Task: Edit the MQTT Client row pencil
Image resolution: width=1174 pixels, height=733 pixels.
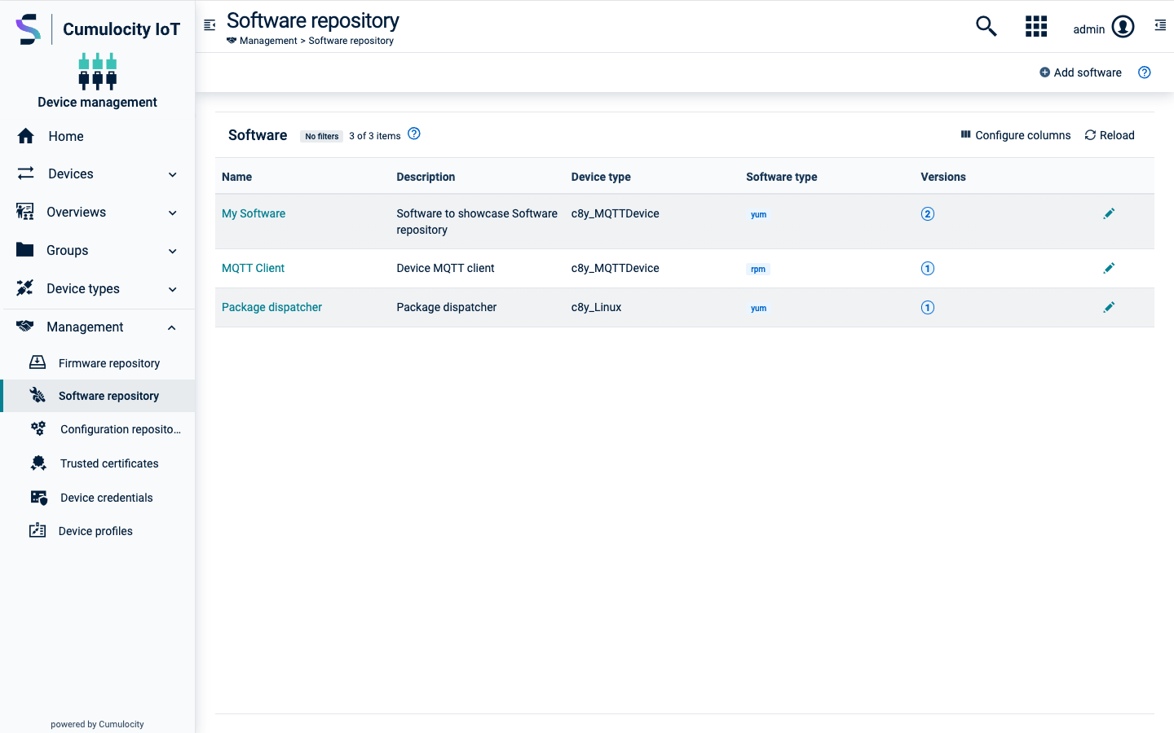Action: coord(1109,268)
